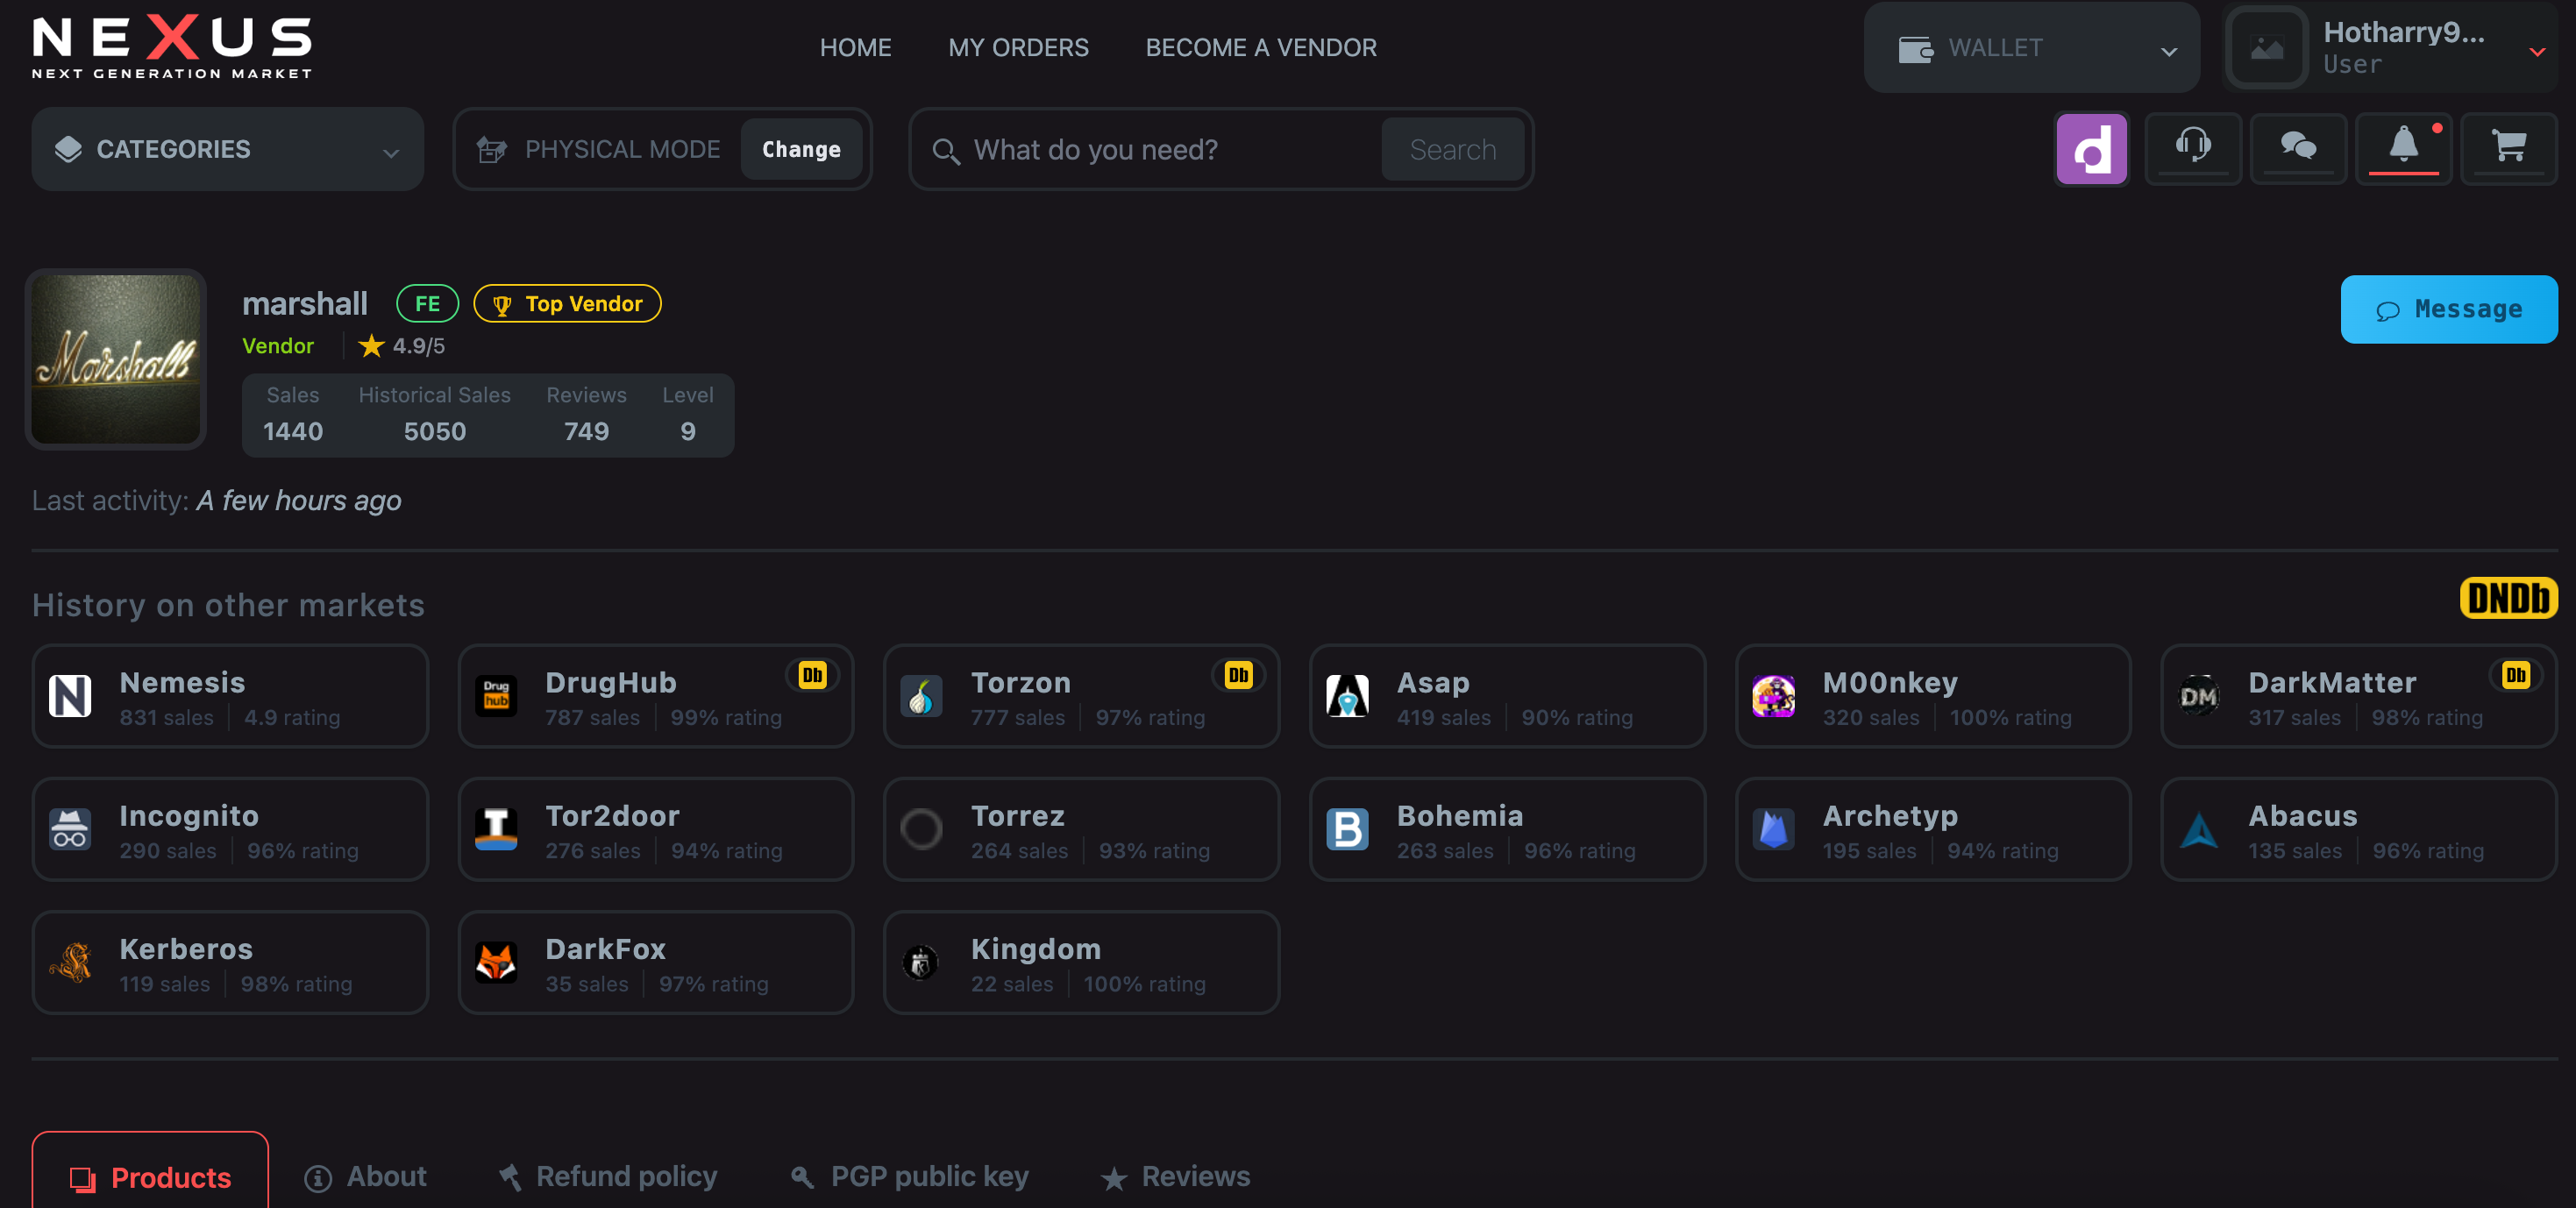Click the 'History on other markets' heading
2576x1208 pixels.
pos(228,605)
